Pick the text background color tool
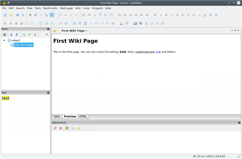Viewport: 242px width, 159px height. [x=210, y=15]
